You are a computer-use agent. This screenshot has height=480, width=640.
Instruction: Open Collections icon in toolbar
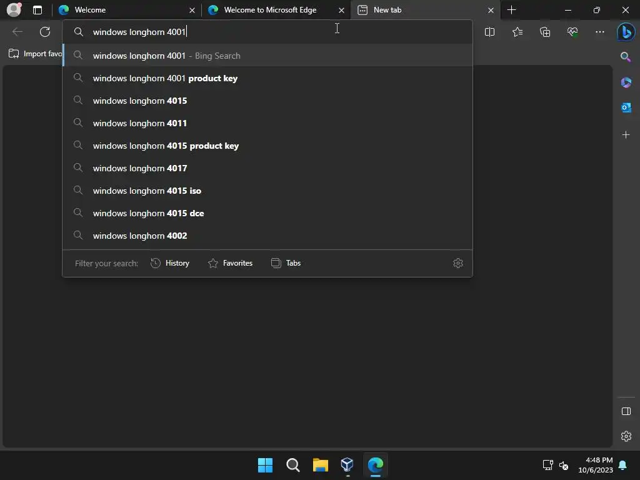click(545, 32)
